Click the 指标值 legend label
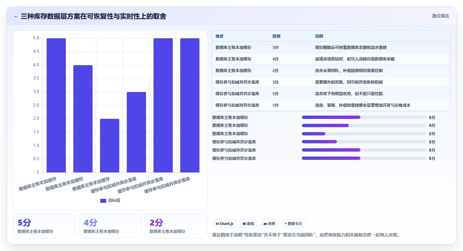The image size is (463, 251). (x=114, y=200)
